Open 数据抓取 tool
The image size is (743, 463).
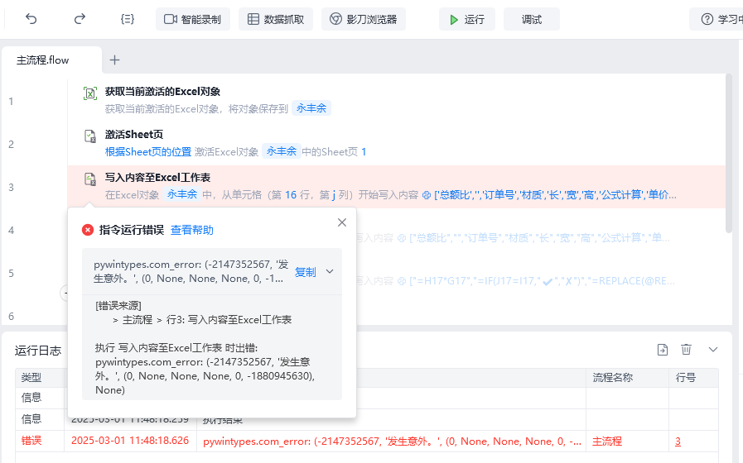pyautogui.click(x=276, y=19)
